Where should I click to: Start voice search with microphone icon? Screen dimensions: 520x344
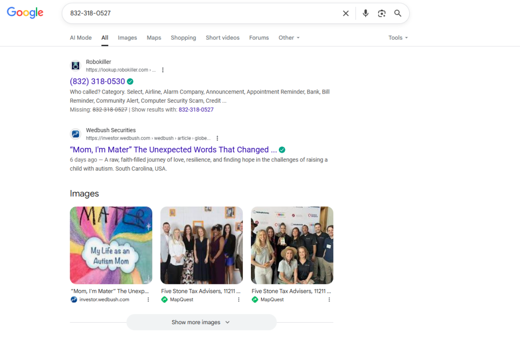coord(365,13)
